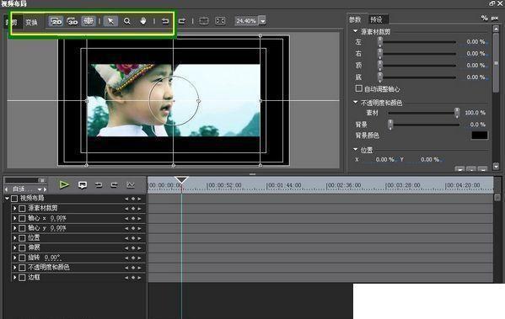
Task: Go to next keyframe on 边框 row
Action: click(139, 278)
